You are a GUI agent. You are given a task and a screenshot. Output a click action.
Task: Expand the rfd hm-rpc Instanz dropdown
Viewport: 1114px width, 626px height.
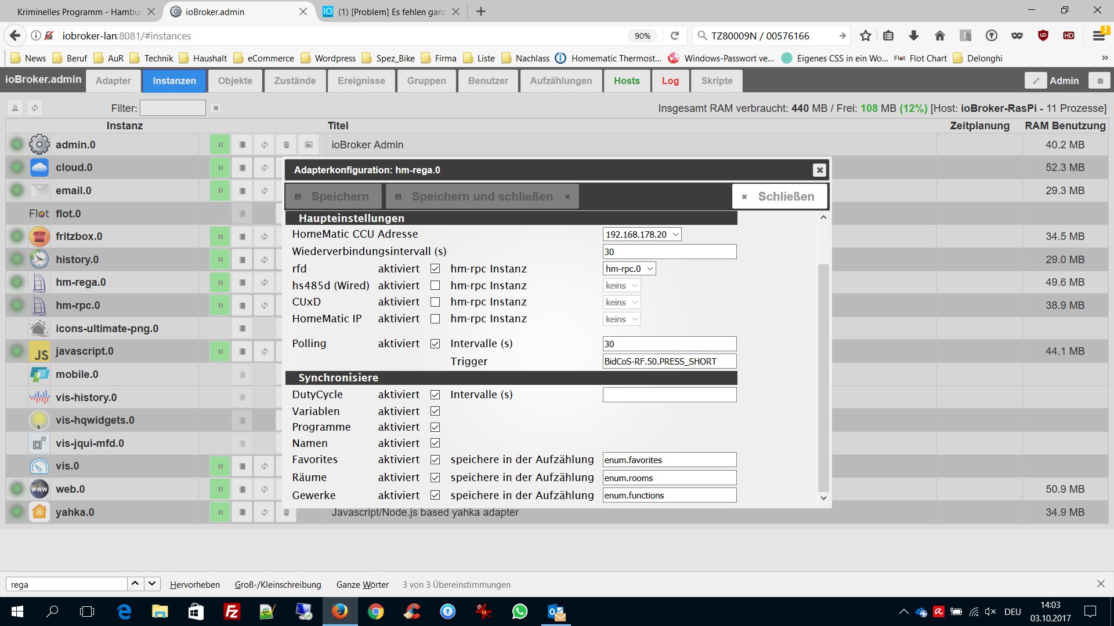[x=629, y=269]
